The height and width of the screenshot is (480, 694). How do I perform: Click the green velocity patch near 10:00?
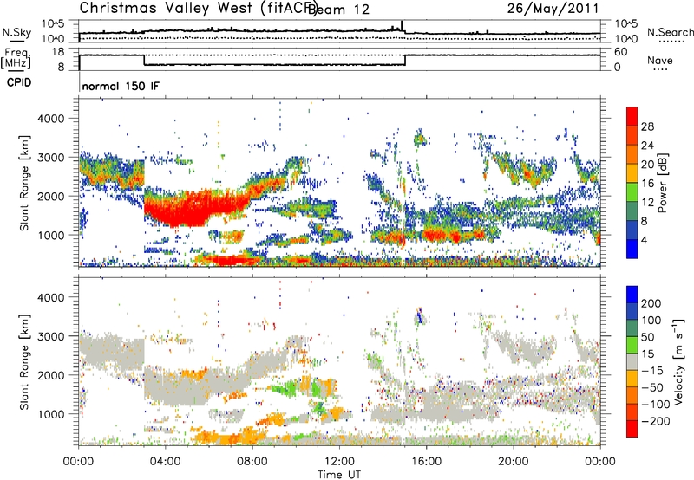tap(284, 389)
